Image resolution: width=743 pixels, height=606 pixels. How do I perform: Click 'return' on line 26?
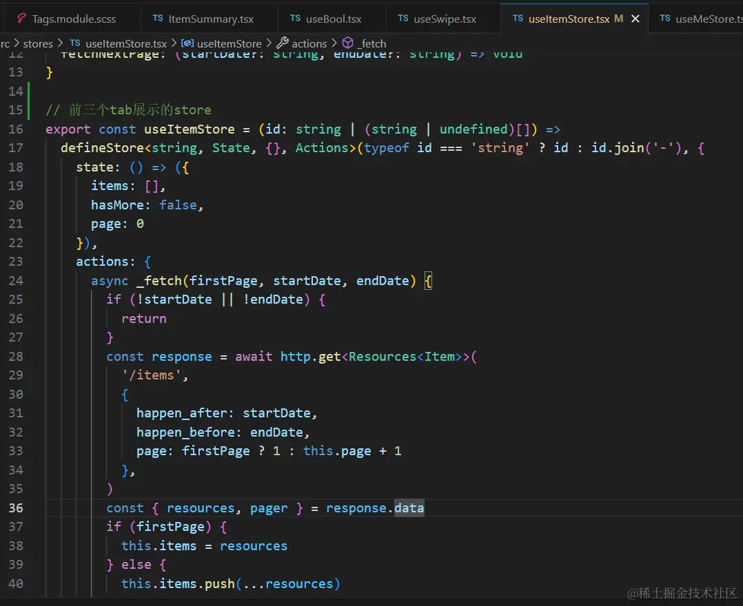tap(144, 319)
